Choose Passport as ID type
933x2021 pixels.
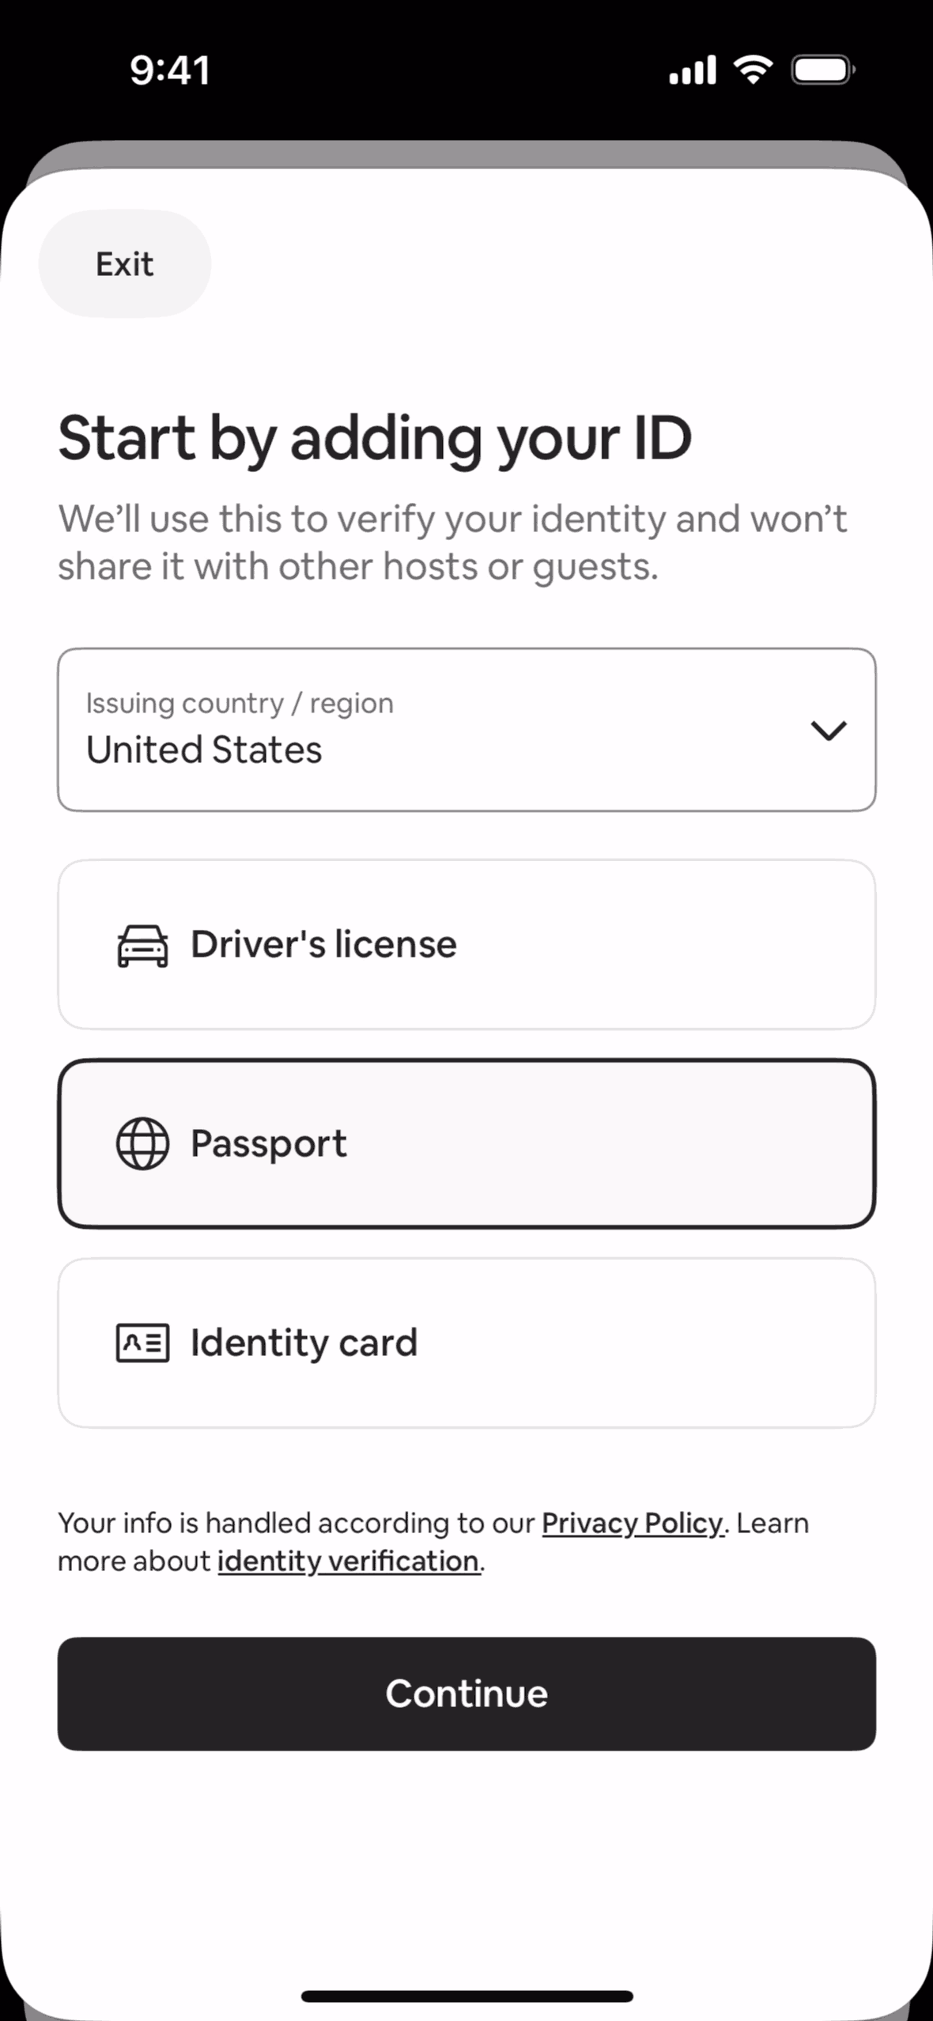tap(466, 1143)
